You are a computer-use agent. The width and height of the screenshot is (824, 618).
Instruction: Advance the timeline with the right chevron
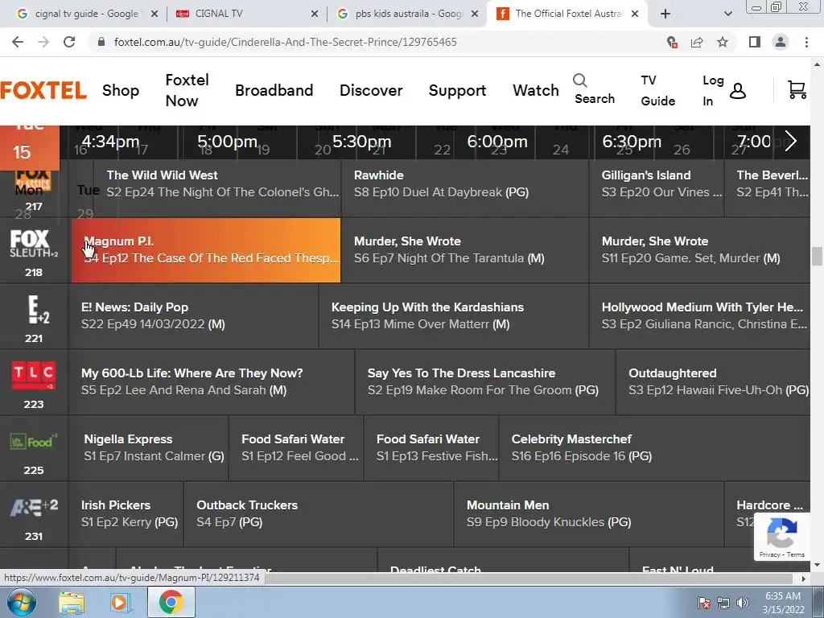[x=790, y=142]
